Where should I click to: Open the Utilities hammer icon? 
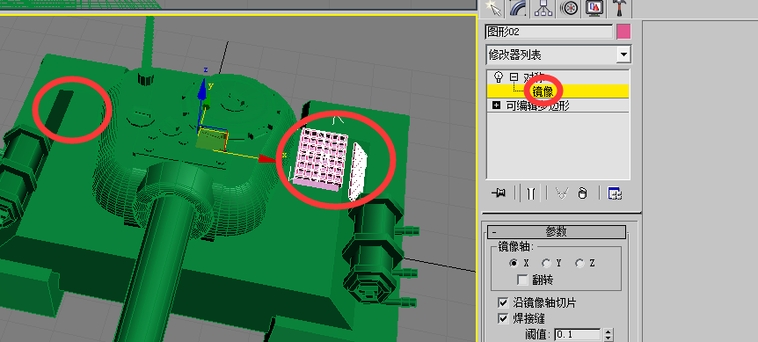(x=619, y=7)
